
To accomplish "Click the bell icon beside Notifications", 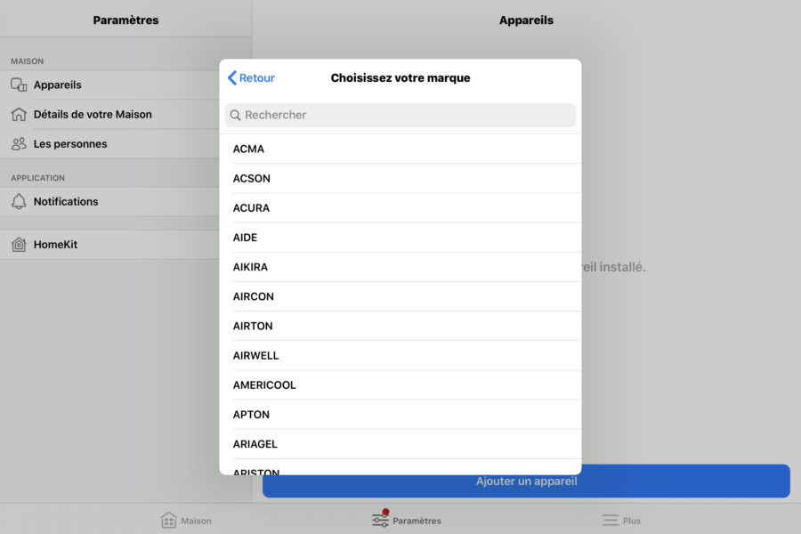I will pyautogui.click(x=19, y=201).
